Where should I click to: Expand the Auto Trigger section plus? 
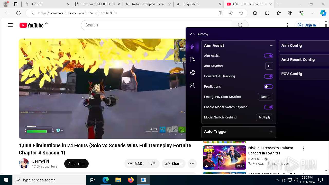pos(271,132)
